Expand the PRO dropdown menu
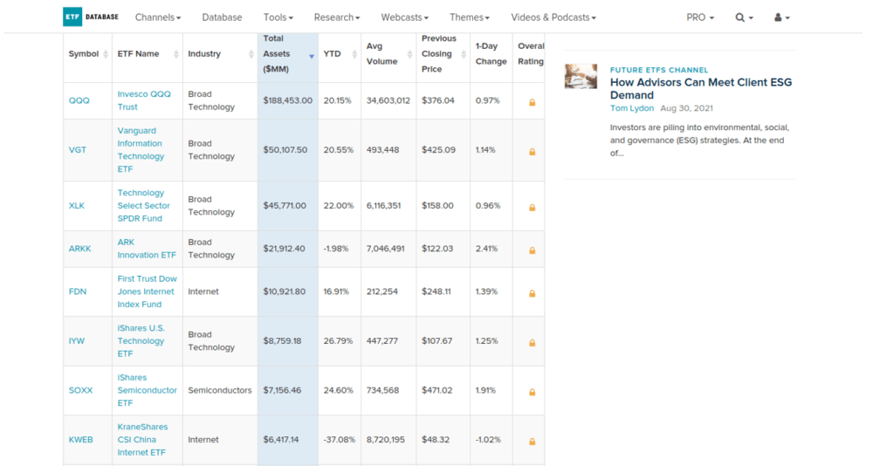 coord(700,17)
